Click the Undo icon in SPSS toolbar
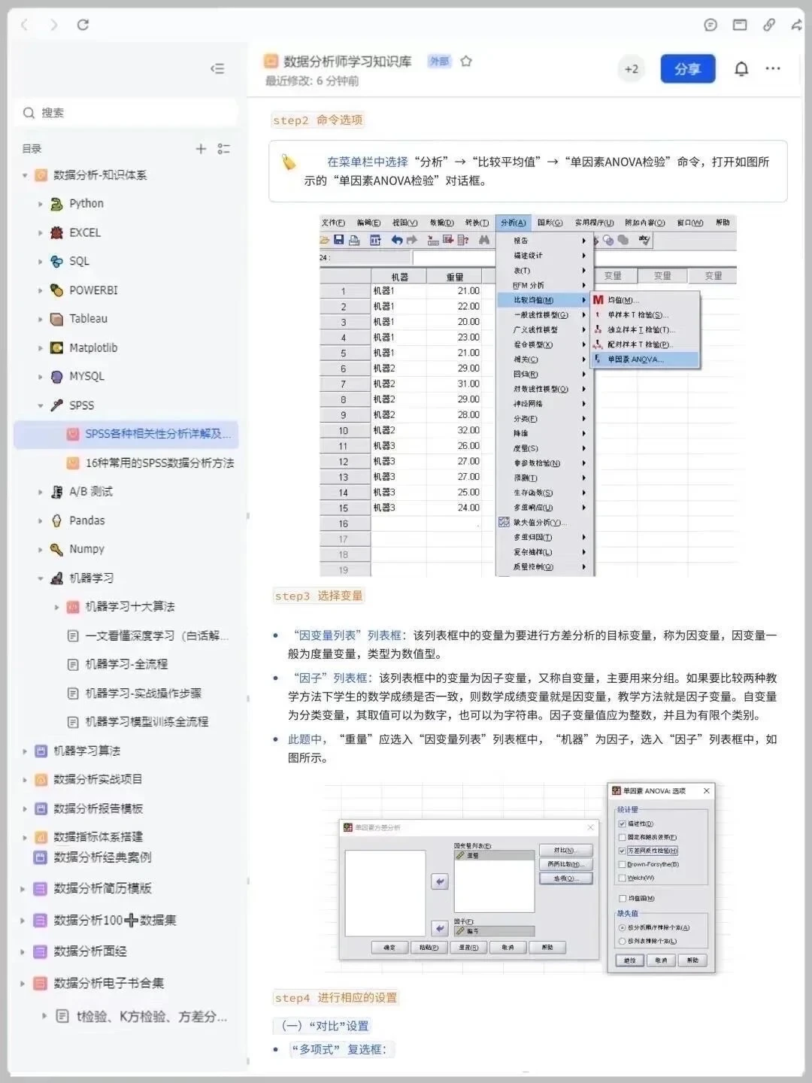This screenshot has height=1083, width=812. pos(398,239)
